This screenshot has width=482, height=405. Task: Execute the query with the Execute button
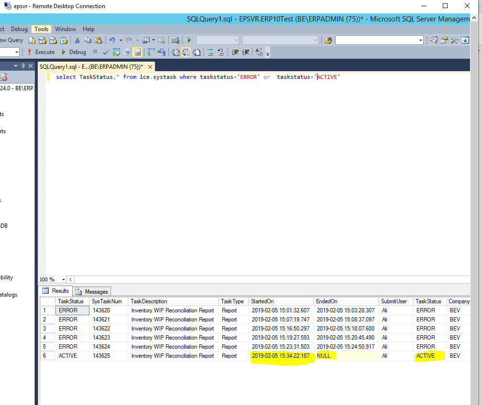point(41,52)
